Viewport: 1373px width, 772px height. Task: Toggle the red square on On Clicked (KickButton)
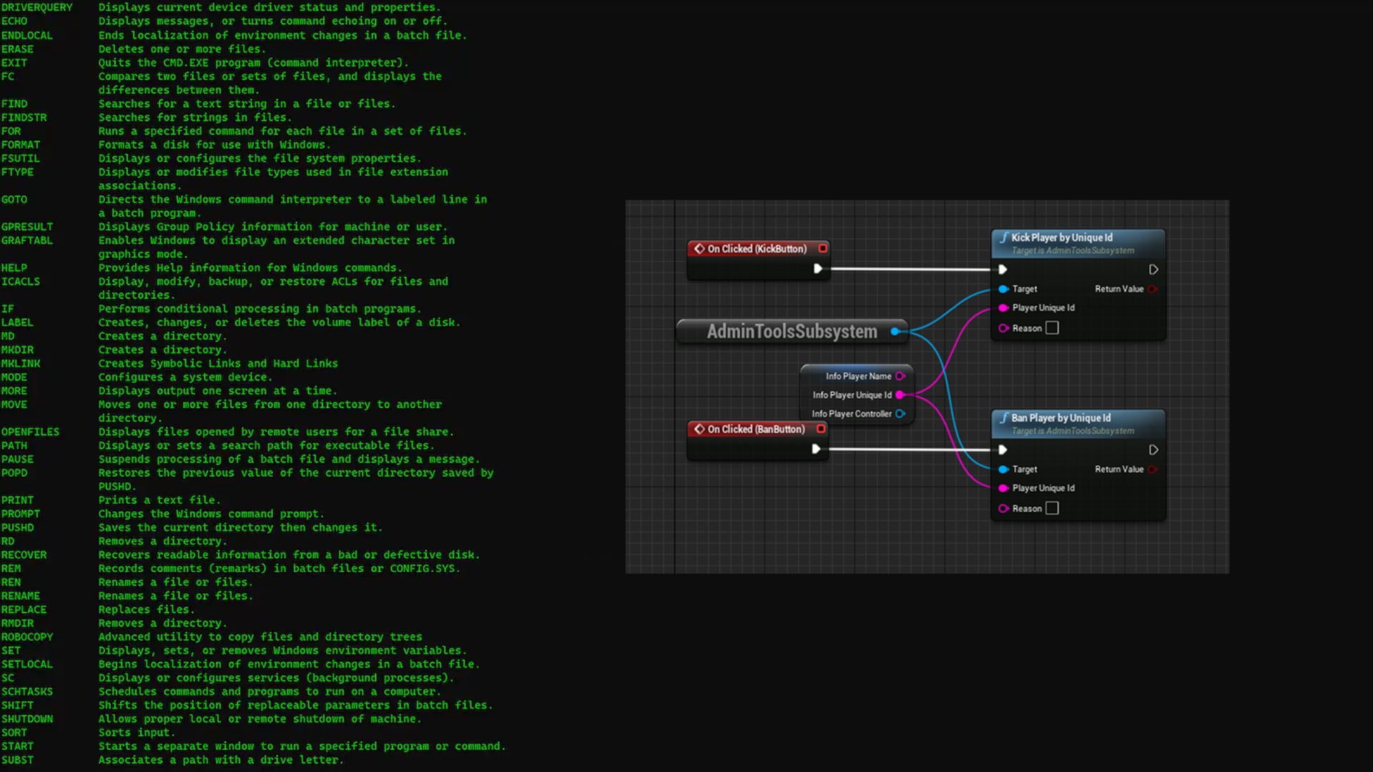(822, 248)
